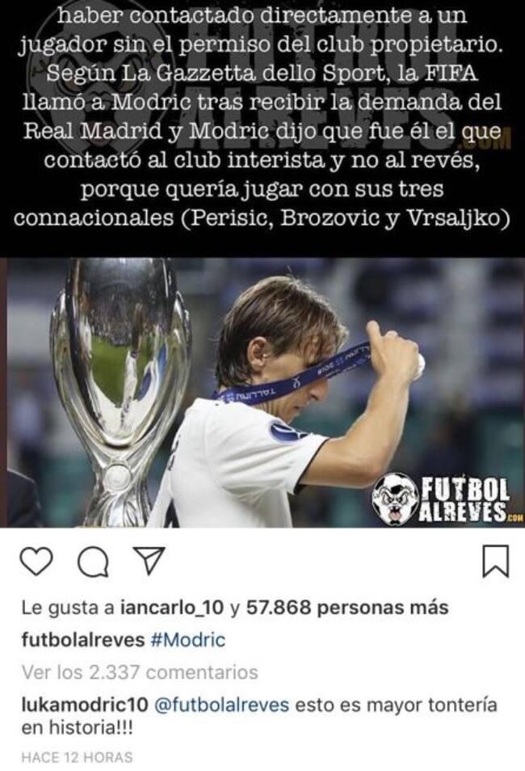Screen dimensions: 525x771
Task: Like the post with the heart icon
Action: pos(36,562)
